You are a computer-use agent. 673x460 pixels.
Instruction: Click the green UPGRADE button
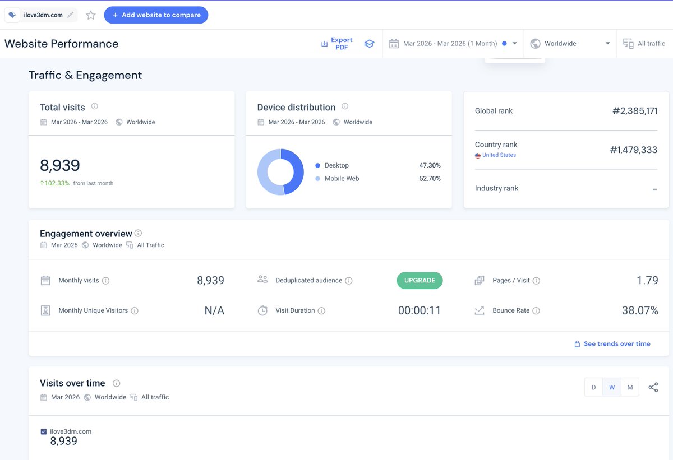(420, 281)
